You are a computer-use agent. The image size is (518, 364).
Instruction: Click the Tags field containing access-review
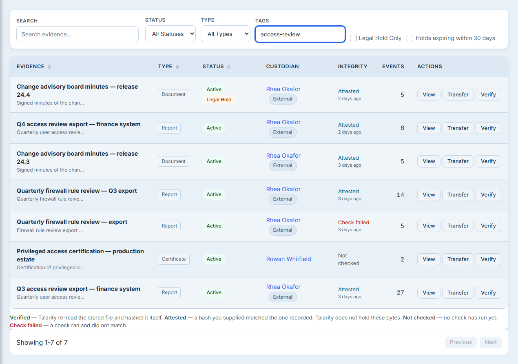point(300,34)
